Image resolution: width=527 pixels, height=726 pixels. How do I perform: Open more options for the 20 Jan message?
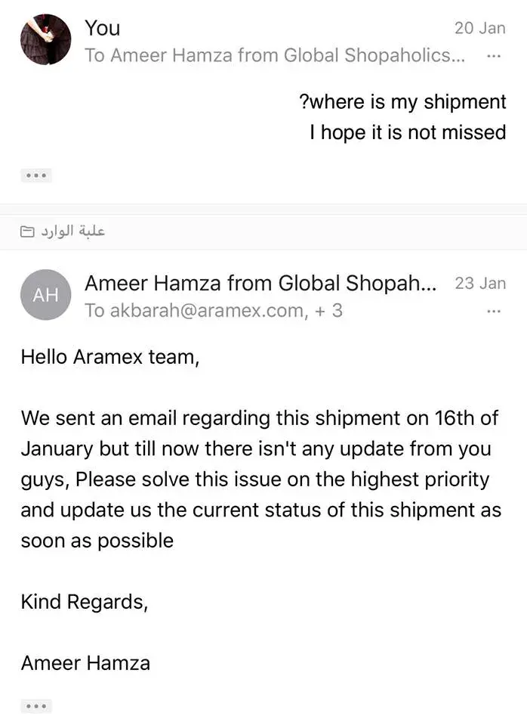(x=494, y=57)
